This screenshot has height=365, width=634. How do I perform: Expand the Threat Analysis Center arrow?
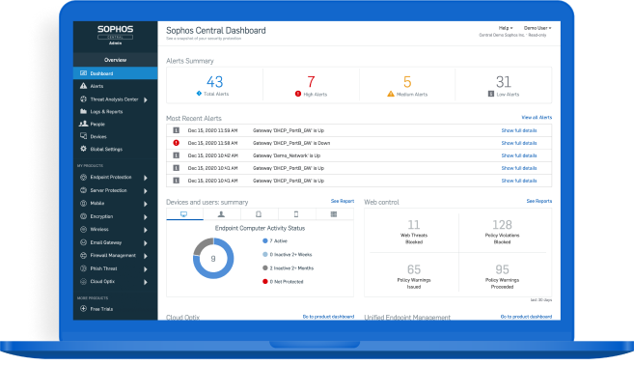[x=146, y=99]
